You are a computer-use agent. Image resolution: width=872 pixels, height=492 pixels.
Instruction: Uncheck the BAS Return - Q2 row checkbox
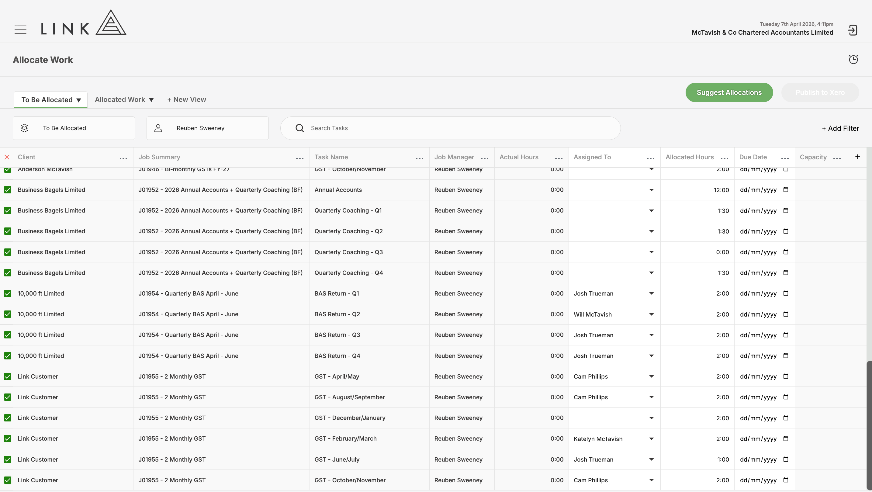[x=7, y=314]
